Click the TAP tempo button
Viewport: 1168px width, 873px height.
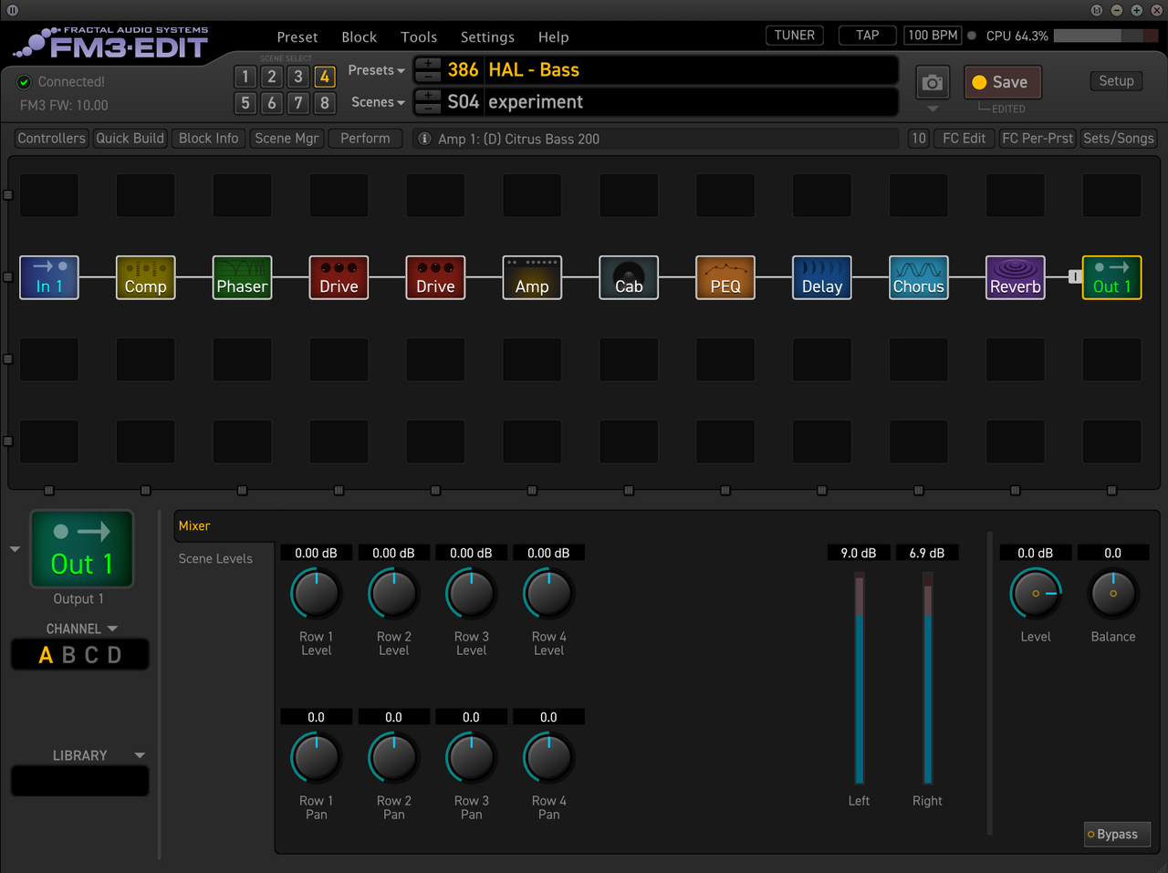pos(868,36)
